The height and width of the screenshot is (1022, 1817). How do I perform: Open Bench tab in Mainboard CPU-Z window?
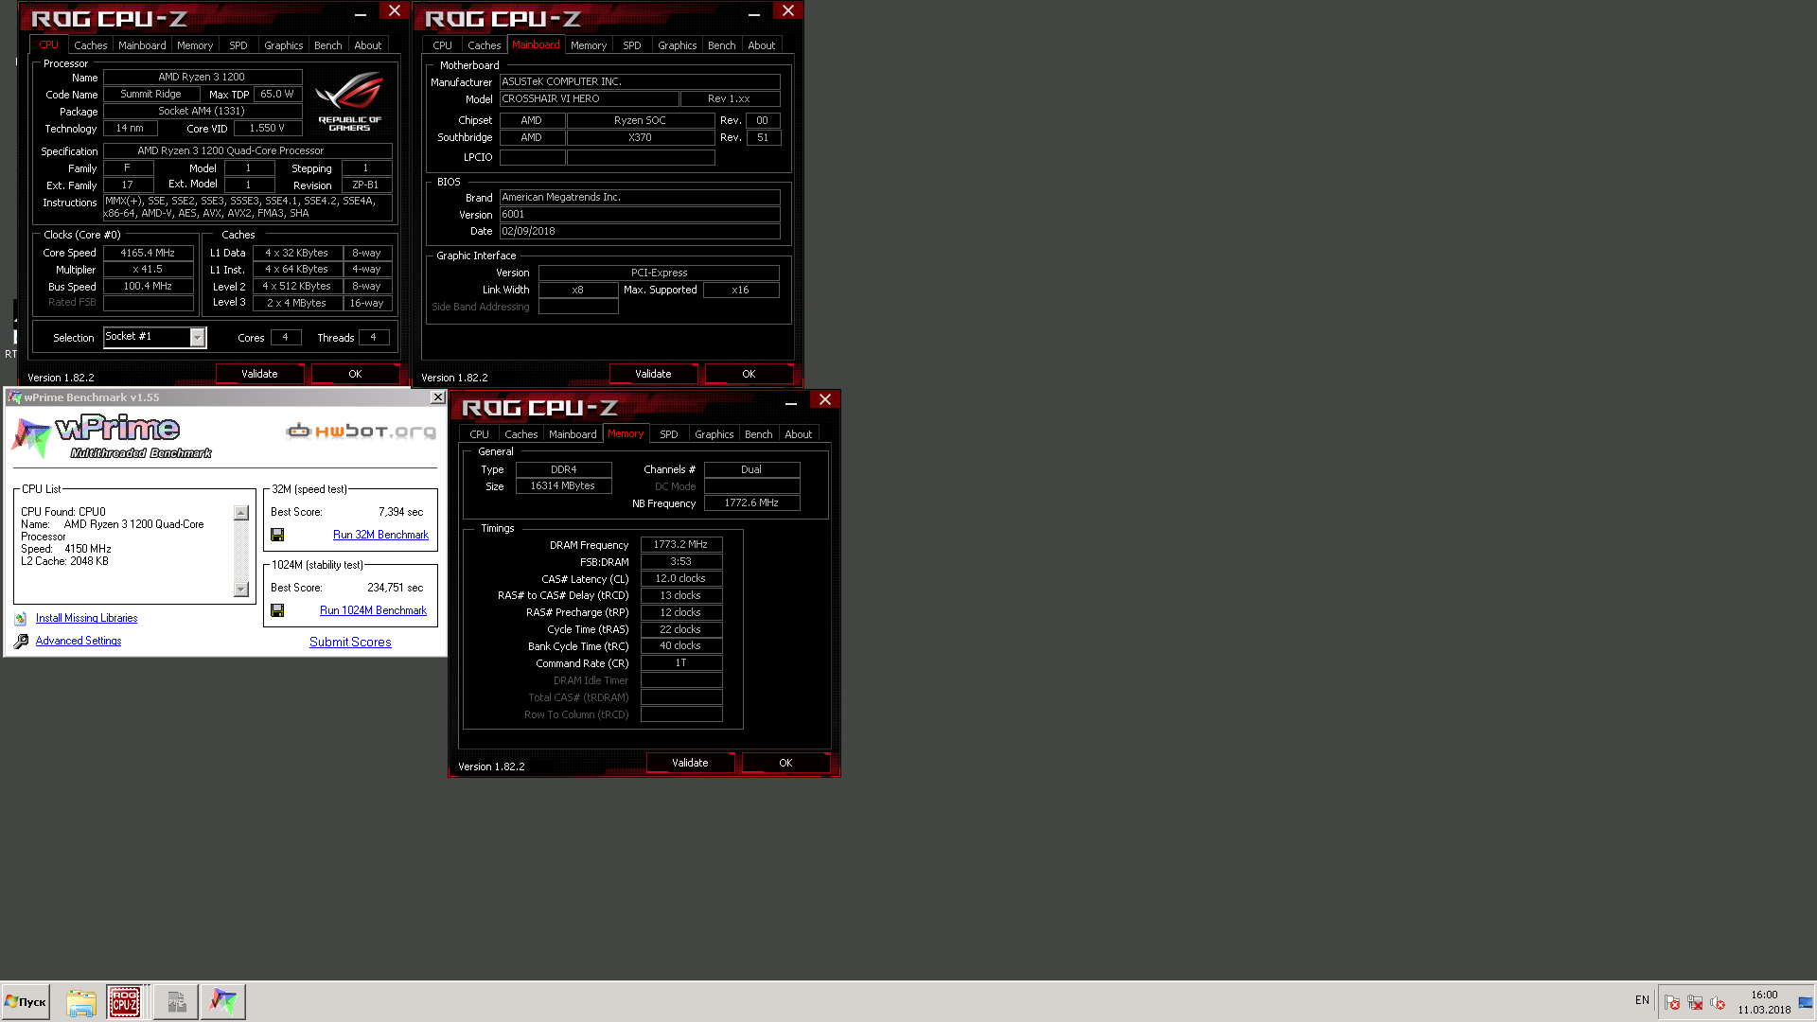[722, 45]
